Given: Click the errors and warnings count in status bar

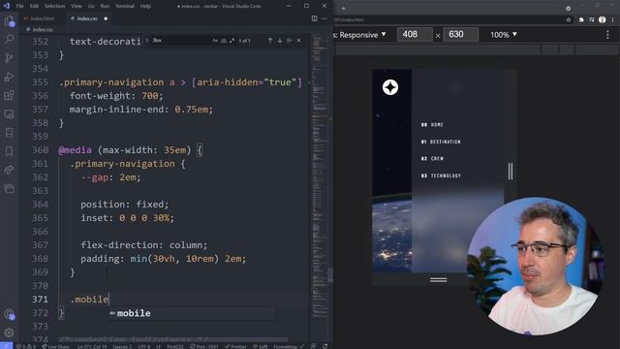Looking at the screenshot, I should click(26, 346).
